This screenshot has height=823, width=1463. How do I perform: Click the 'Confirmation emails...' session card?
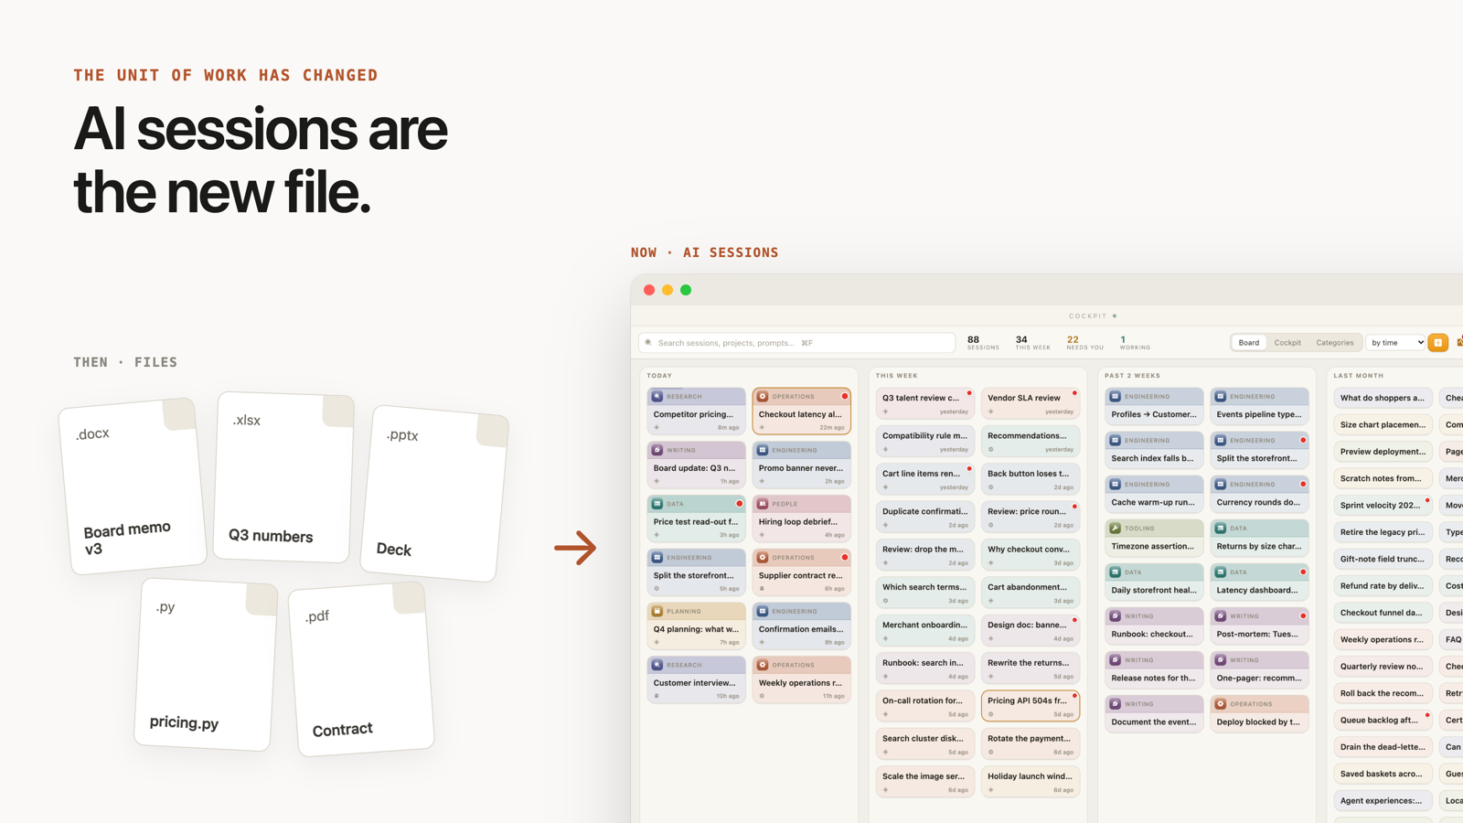click(802, 625)
